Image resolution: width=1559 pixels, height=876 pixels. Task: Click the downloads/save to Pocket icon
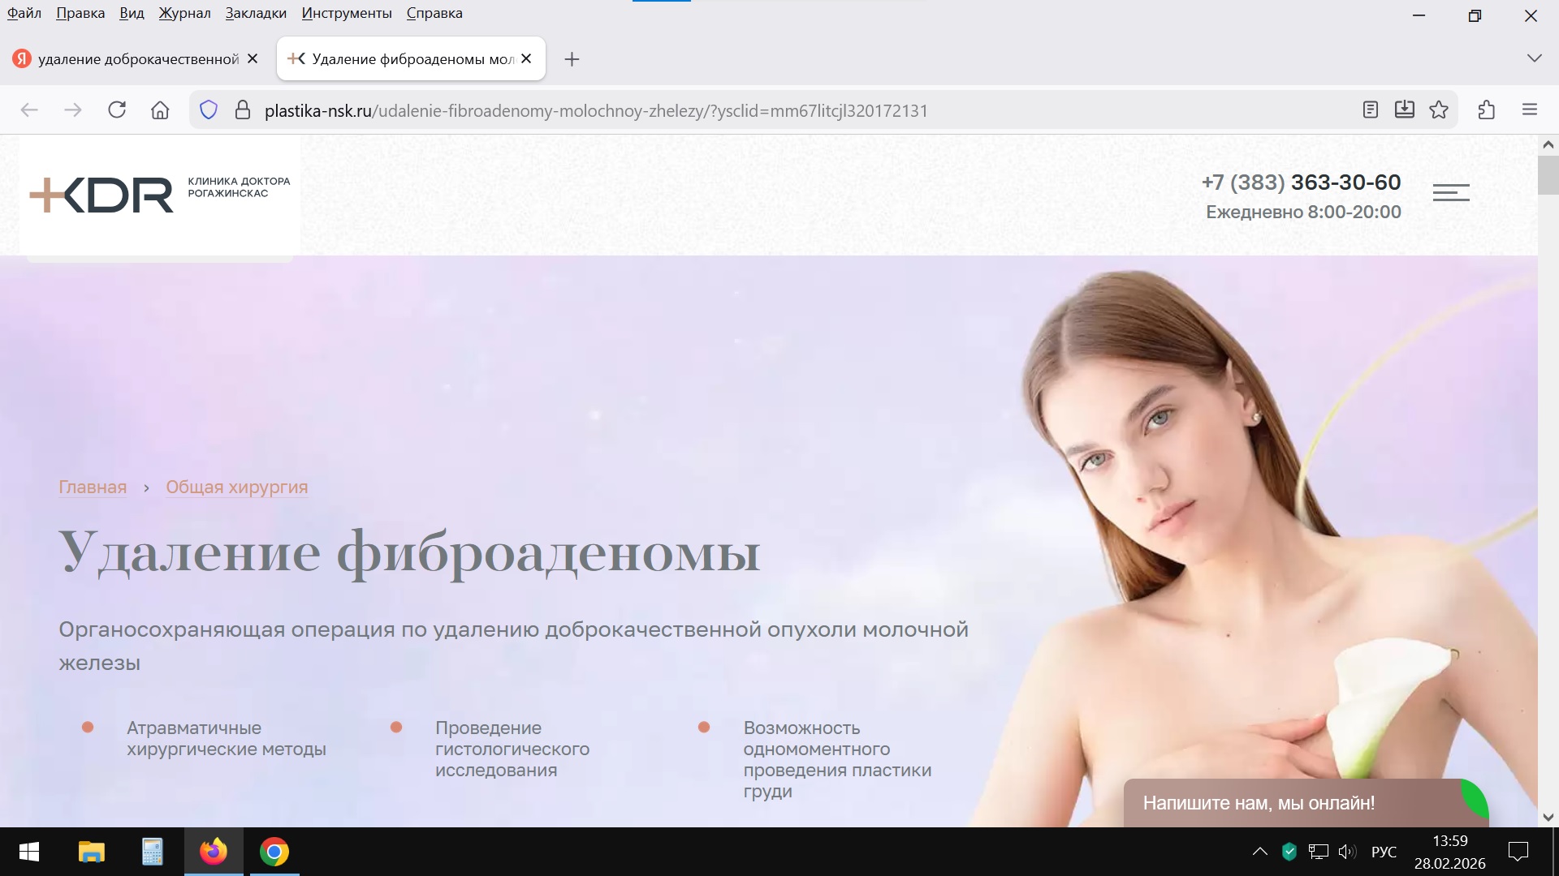pos(1405,109)
